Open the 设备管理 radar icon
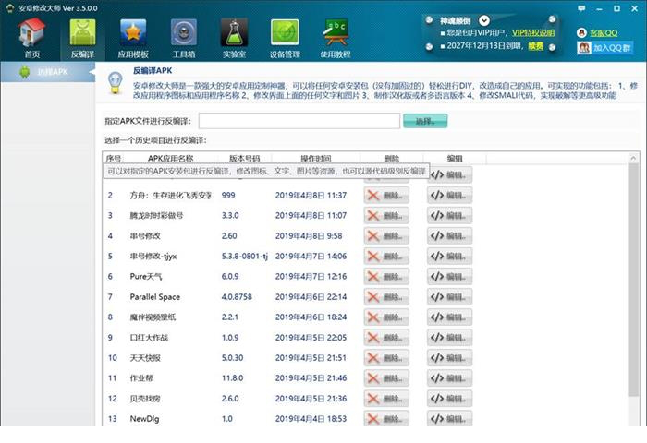The height and width of the screenshot is (443, 647). click(285, 39)
